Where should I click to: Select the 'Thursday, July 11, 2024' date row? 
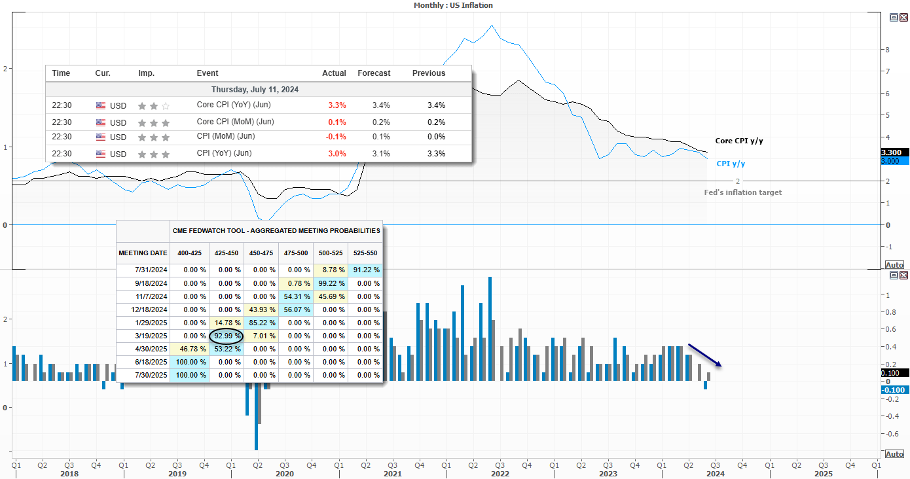[x=259, y=89]
